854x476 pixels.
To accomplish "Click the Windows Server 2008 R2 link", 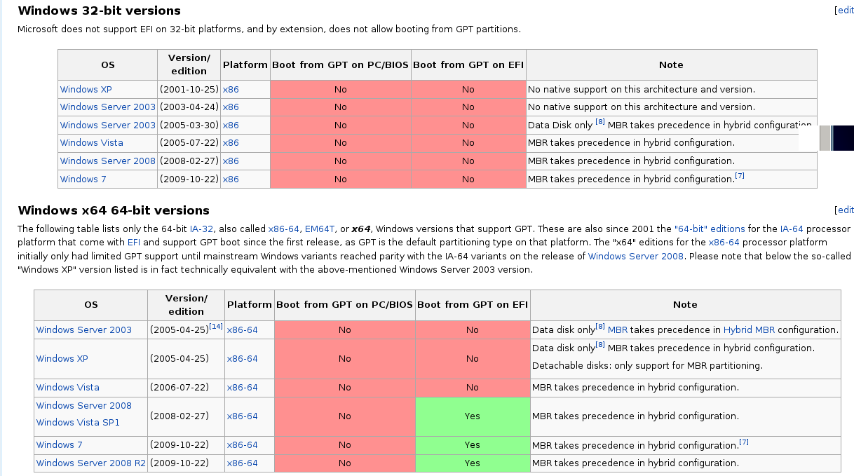I will (90, 463).
